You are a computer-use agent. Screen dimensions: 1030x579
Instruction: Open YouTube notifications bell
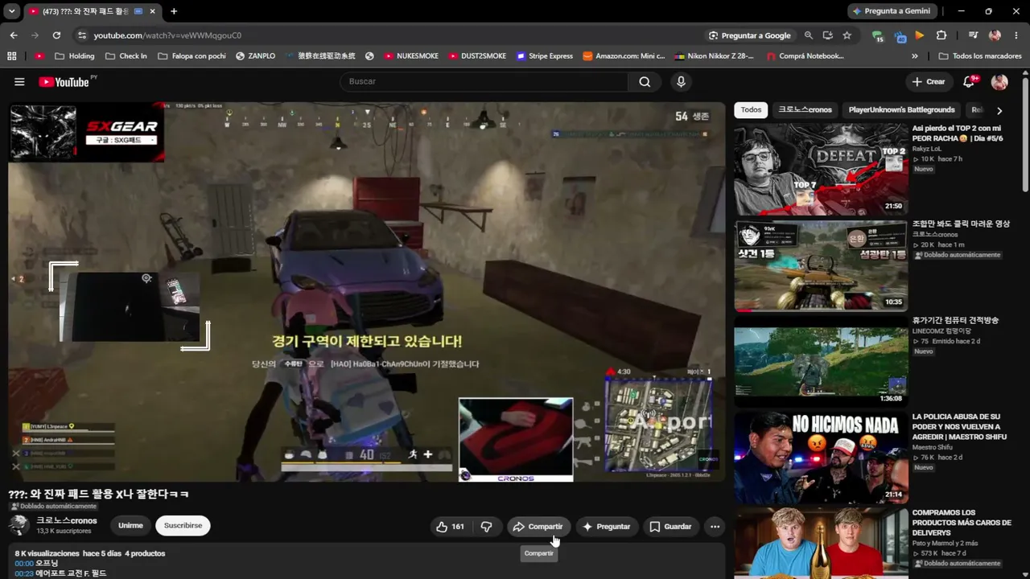point(969,81)
